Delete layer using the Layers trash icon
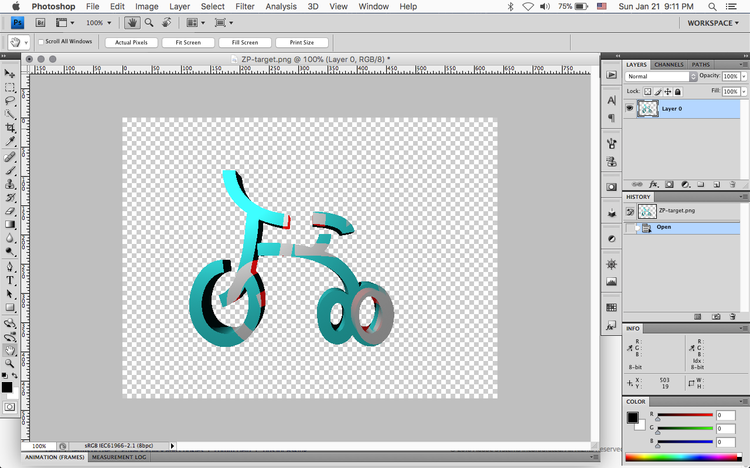The width and height of the screenshot is (750, 468). click(732, 184)
